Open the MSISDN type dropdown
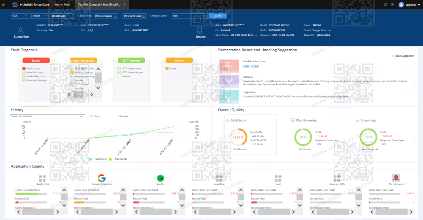This screenshot has height=220, width=423. tap(40, 16)
